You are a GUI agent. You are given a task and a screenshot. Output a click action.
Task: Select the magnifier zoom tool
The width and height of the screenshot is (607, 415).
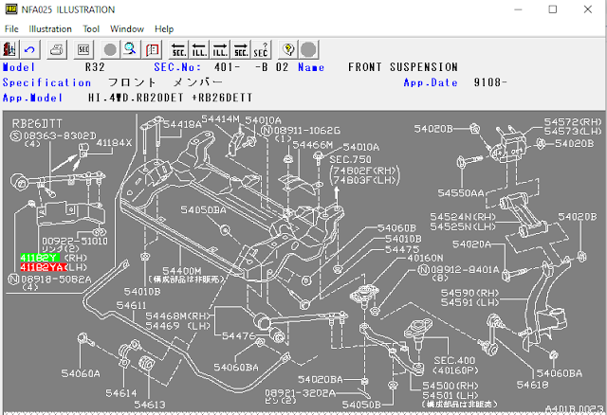coord(131,50)
